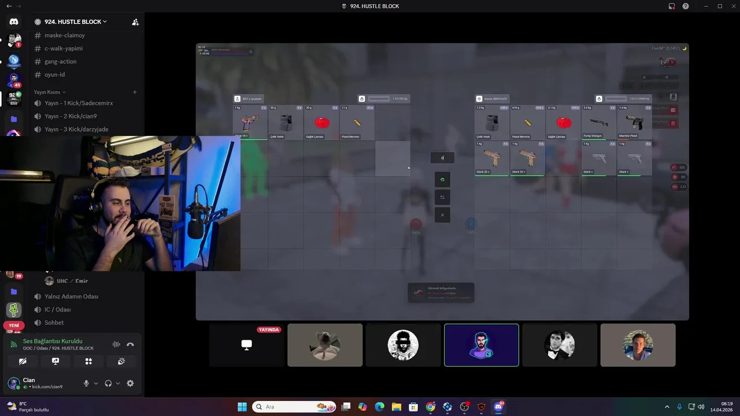Screen dimensions: 740x416
Task: Open the clock showing 06:19
Action: [721, 407]
